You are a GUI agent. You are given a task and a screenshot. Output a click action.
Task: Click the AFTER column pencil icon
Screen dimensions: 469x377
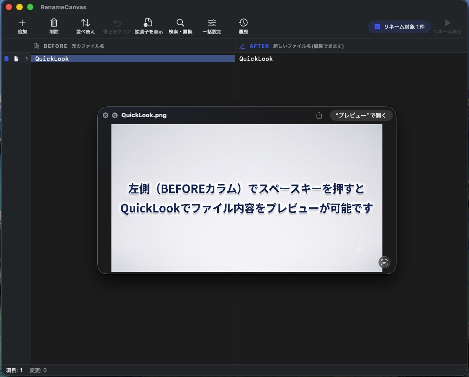(242, 46)
